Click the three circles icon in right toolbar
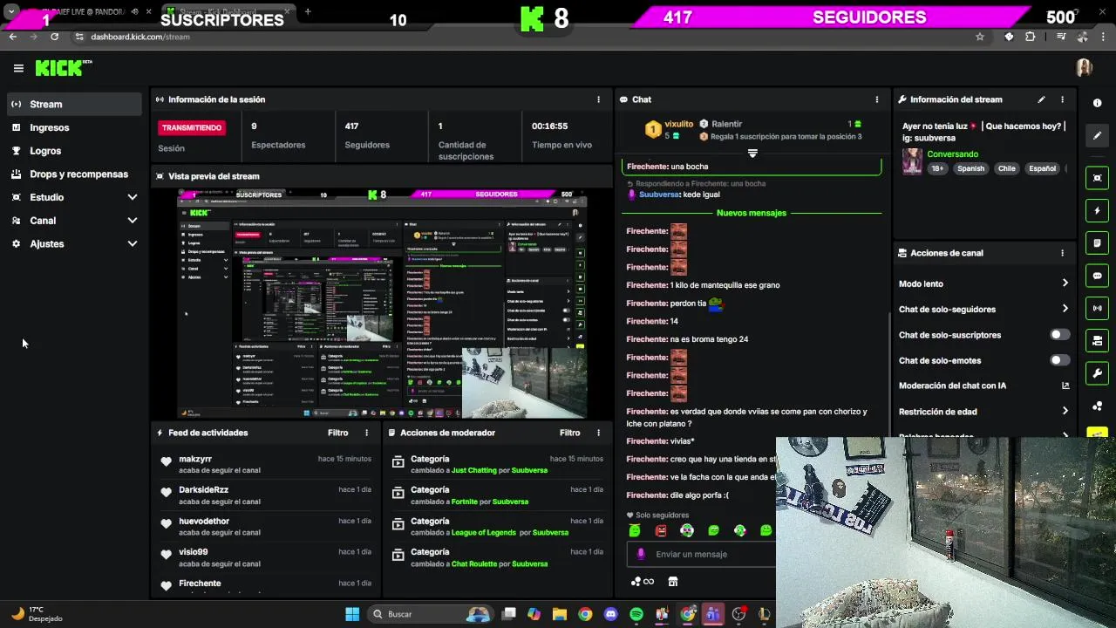 tap(1097, 406)
